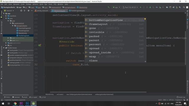Toggle code fold marker at line 25
Image resolution: width=189 pixels, height=106 pixels.
click(44, 38)
